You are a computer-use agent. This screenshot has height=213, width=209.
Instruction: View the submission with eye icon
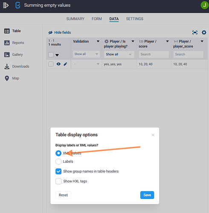click(x=58, y=64)
